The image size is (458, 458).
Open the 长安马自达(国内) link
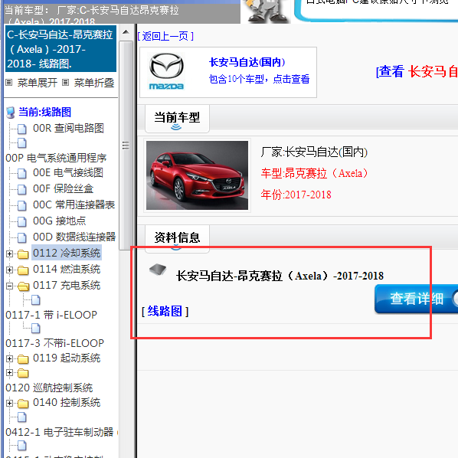(x=247, y=62)
